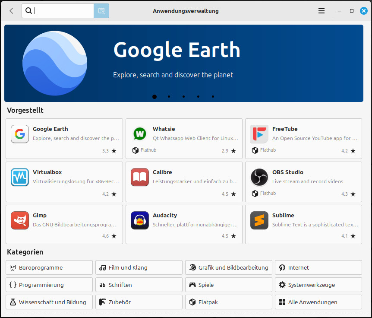Viewport: 372px width, 318px height.
Task: Click the Sublime description text
Action: (315, 225)
